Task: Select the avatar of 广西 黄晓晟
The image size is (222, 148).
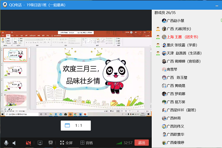Action: click(x=164, y=86)
